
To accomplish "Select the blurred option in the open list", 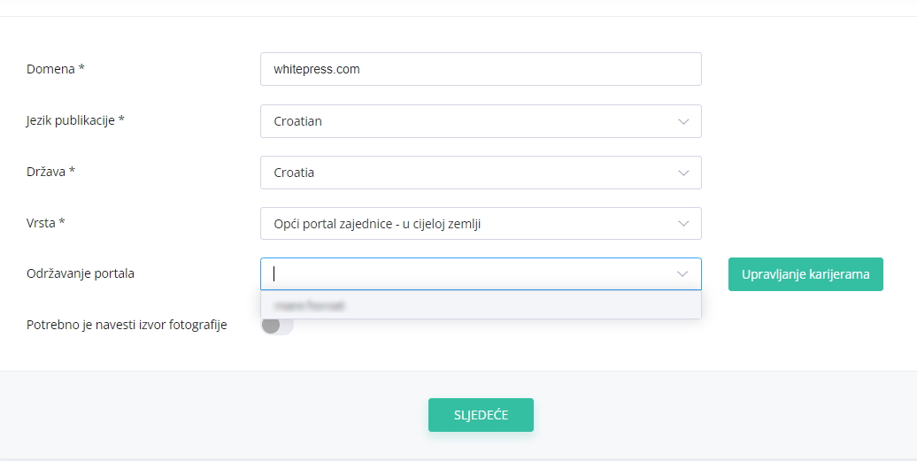I will 481,305.
